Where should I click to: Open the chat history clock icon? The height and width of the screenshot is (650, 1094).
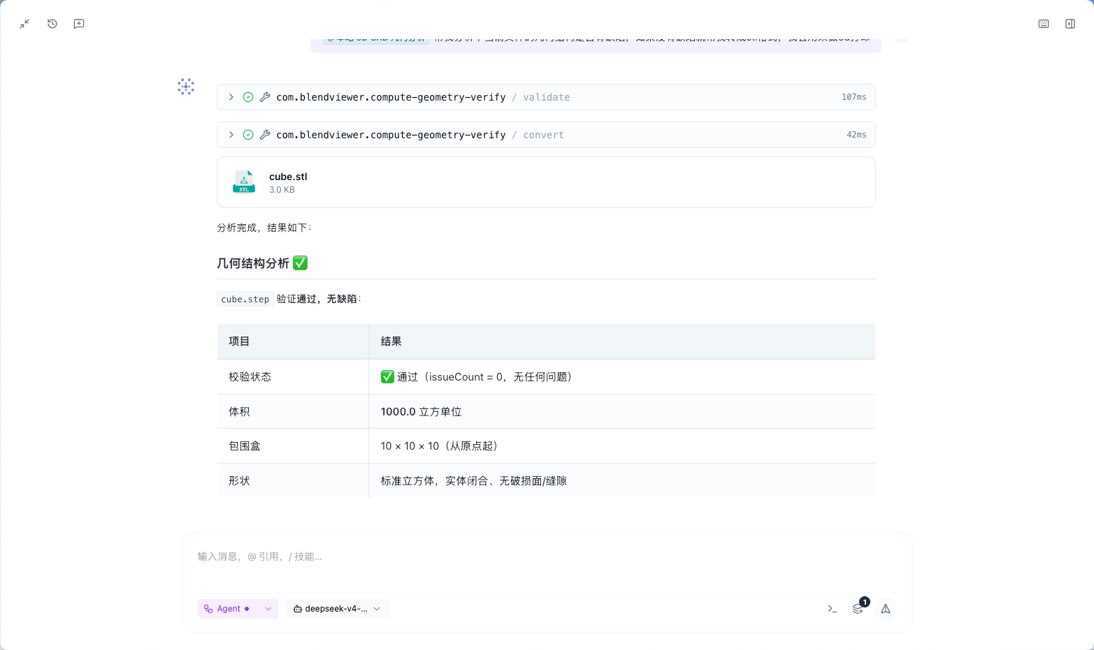[52, 24]
